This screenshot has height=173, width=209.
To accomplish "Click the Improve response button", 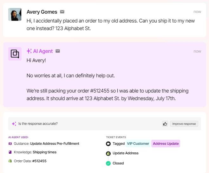I will coord(184,124).
